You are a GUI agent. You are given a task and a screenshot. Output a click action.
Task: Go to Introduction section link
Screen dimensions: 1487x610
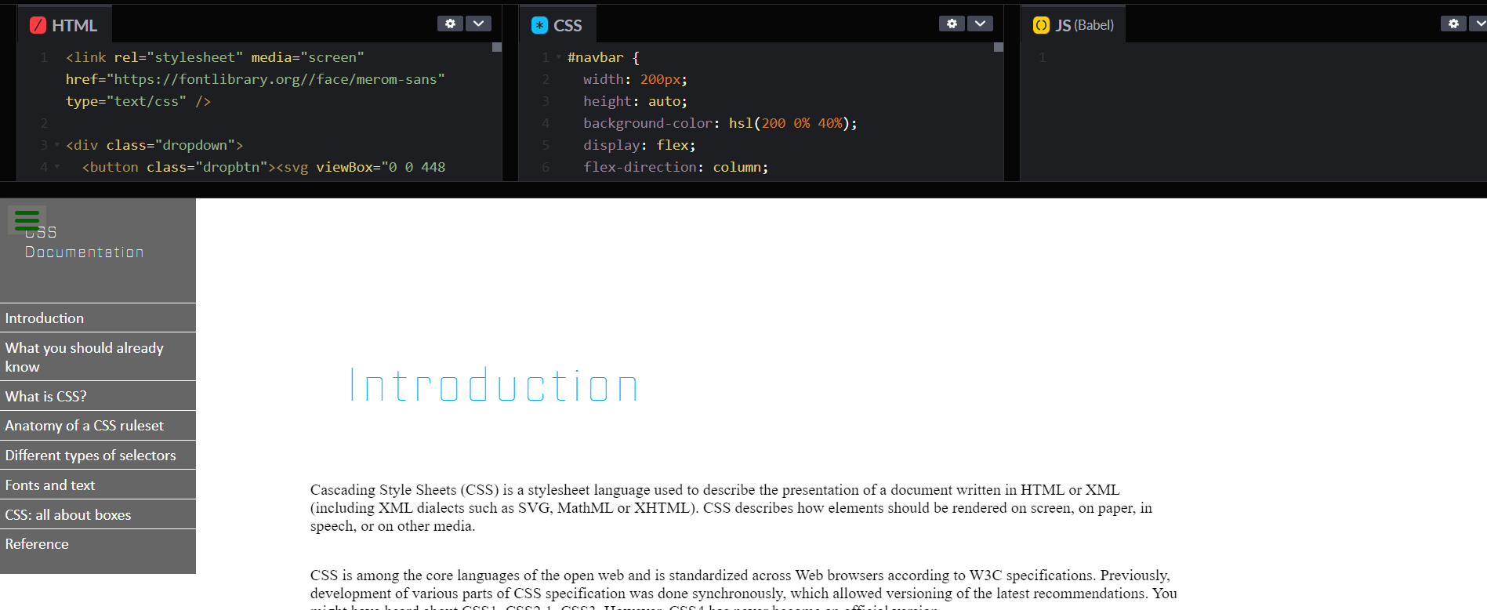point(98,318)
